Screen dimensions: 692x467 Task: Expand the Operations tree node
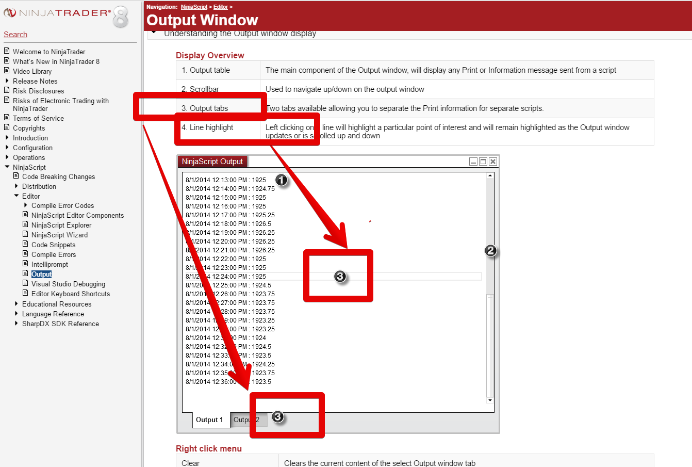coord(7,157)
